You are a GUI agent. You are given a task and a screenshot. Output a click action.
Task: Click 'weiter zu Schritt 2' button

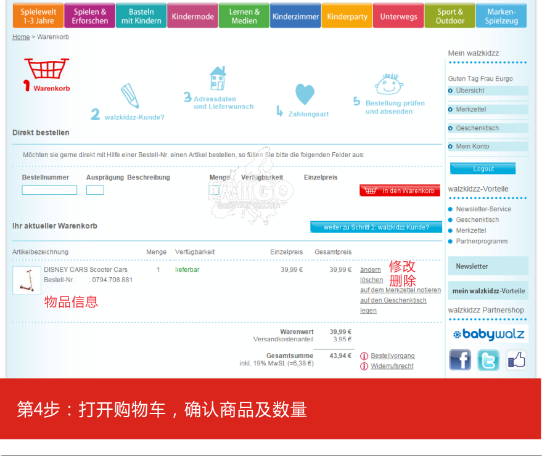[x=376, y=227]
